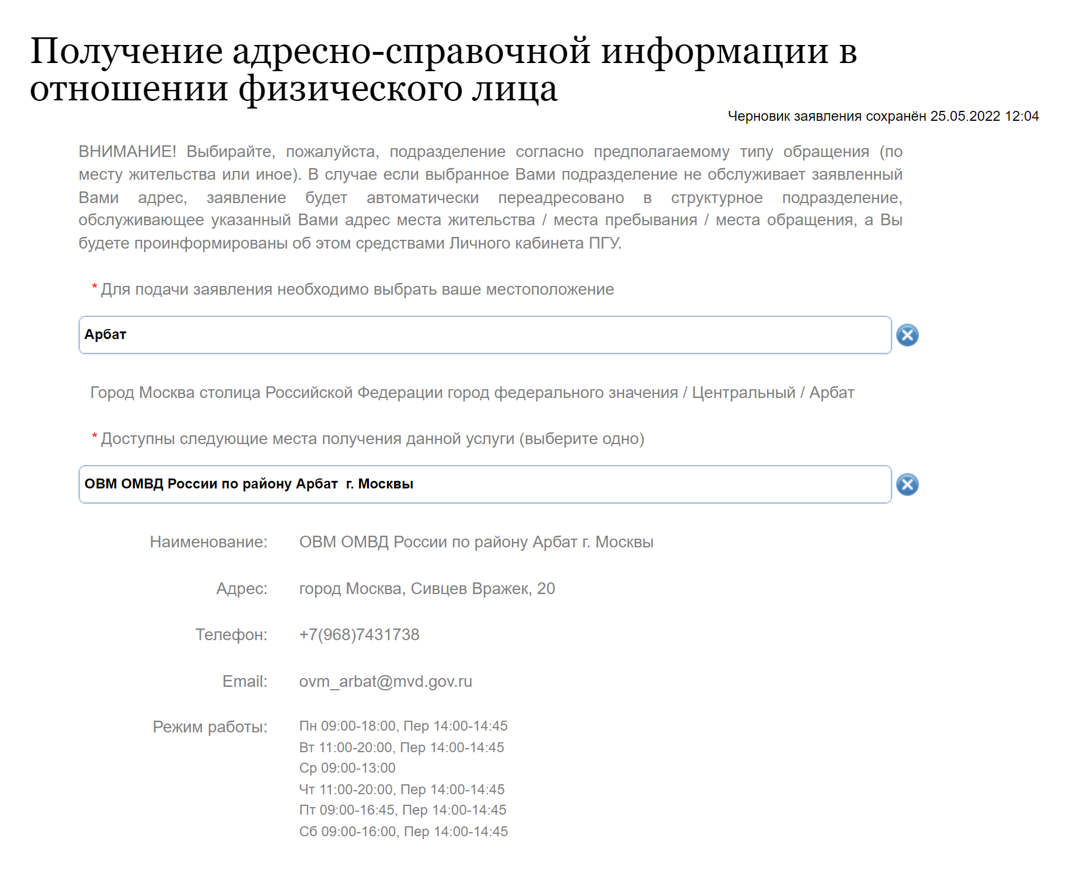The image size is (1073, 873).
Task: Click the phone number +7(968)7431738
Action: pyautogui.click(x=359, y=635)
